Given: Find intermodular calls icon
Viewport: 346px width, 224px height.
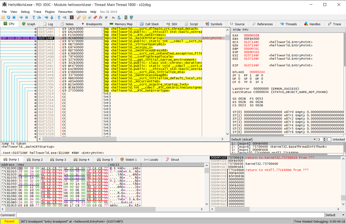Looking at the screenshot, I should click(119, 17).
